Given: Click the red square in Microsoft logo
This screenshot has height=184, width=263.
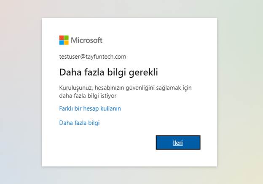Looking at the screenshot, I should coord(62,38).
